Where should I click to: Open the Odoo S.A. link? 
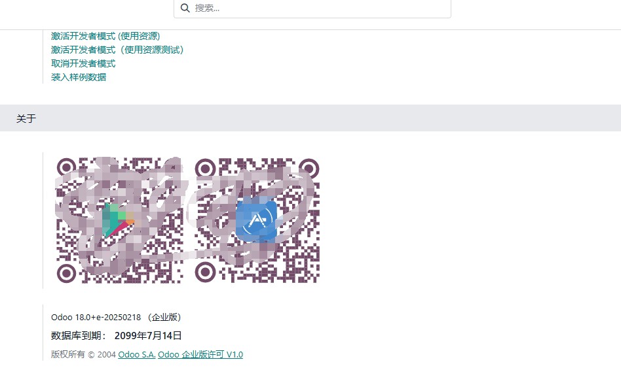pos(137,355)
